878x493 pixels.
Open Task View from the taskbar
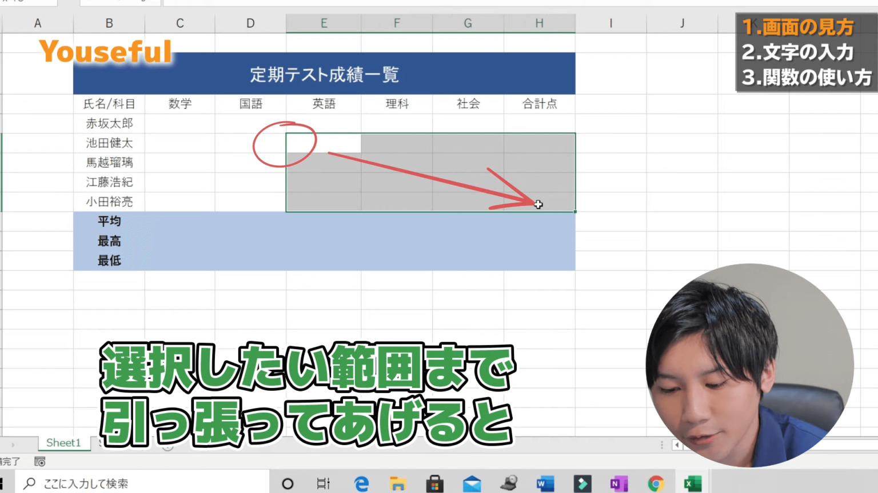tap(324, 483)
